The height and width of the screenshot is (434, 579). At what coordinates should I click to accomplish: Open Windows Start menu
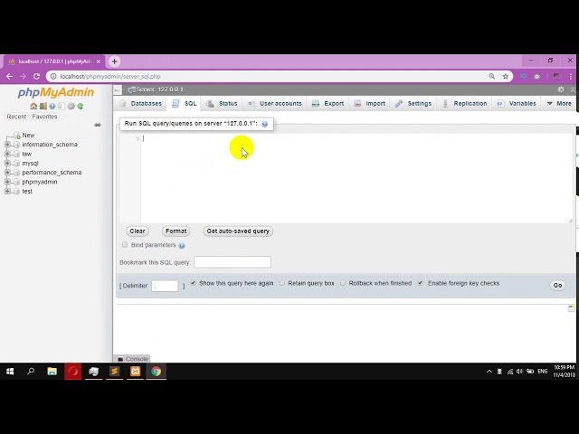[x=10, y=372]
